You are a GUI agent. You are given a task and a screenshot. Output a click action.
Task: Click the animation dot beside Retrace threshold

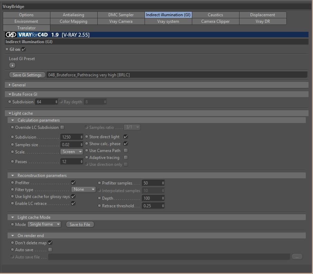click(x=99, y=206)
